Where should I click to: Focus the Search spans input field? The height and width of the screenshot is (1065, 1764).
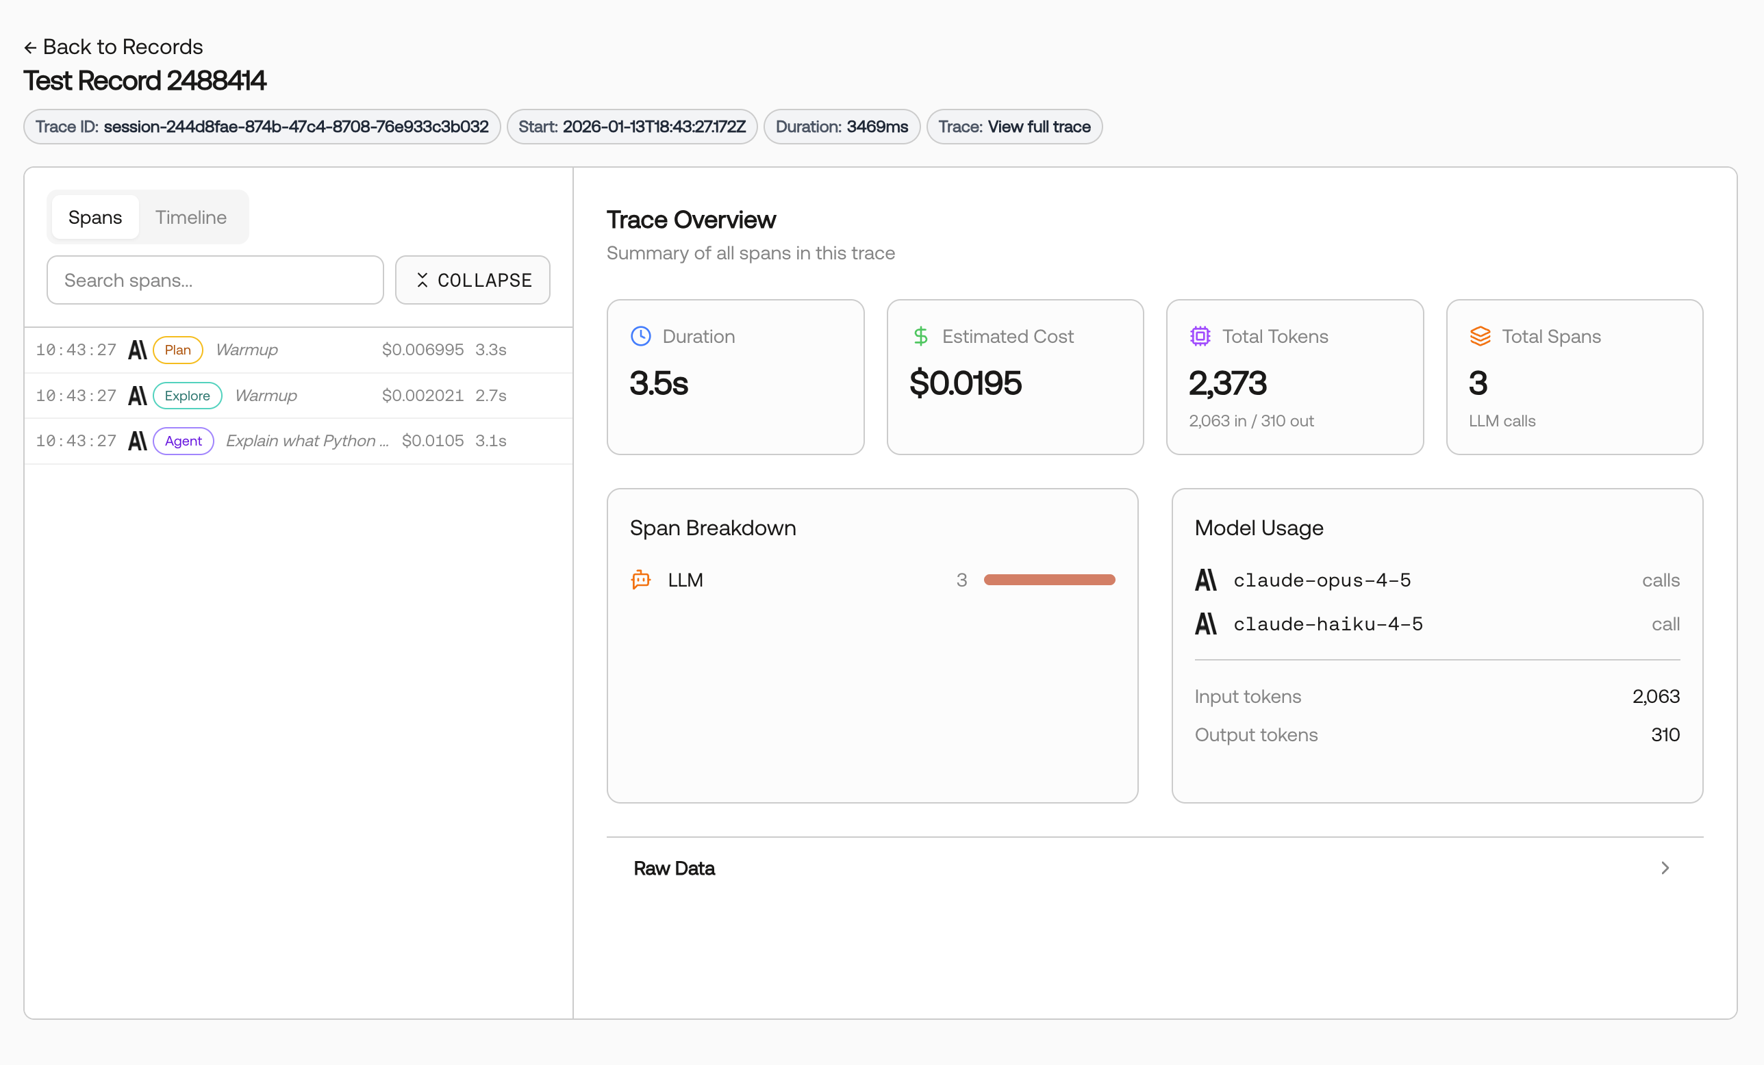(x=216, y=280)
